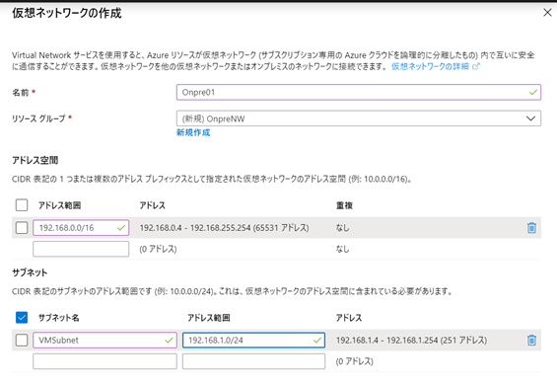Click the サブネット名 column header

coord(58,318)
